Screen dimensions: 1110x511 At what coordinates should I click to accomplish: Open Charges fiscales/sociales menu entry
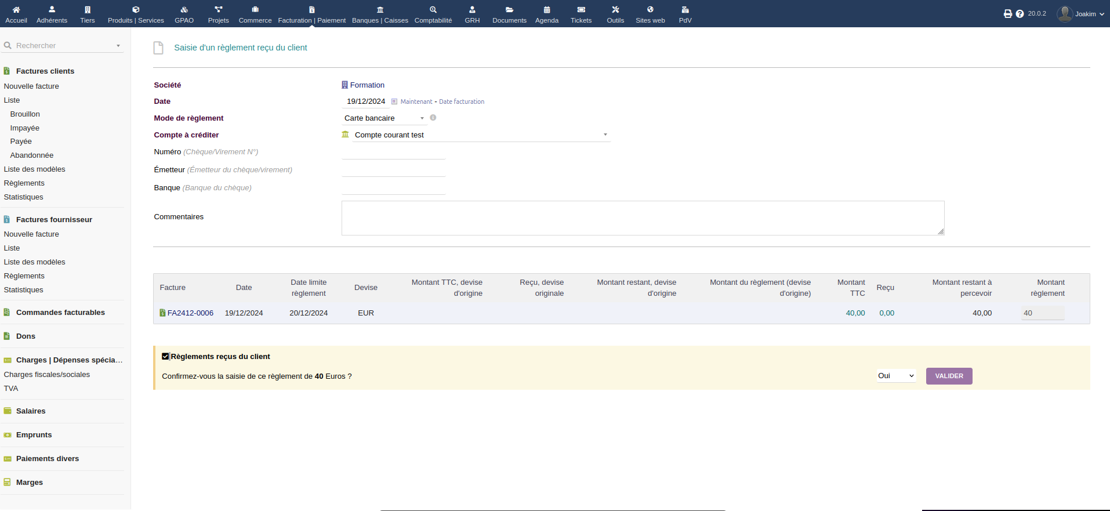click(47, 375)
